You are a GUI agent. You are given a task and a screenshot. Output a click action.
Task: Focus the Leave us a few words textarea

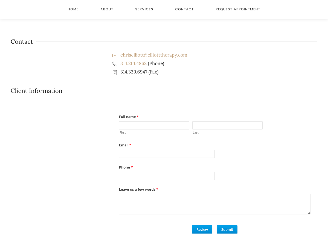tap(215, 204)
